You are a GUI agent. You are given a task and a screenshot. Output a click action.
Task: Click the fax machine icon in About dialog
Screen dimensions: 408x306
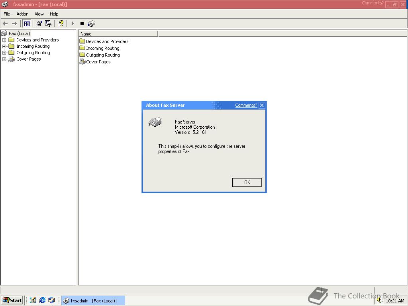coord(155,122)
